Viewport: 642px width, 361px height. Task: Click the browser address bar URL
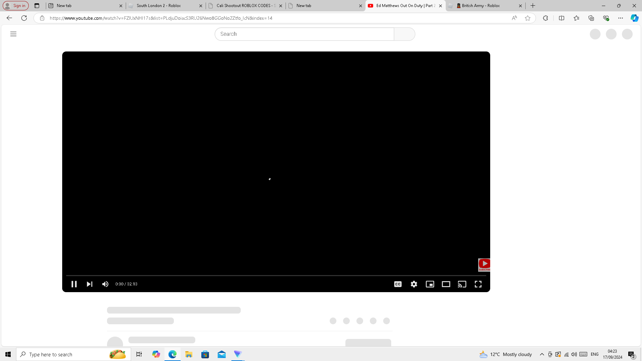tap(161, 18)
